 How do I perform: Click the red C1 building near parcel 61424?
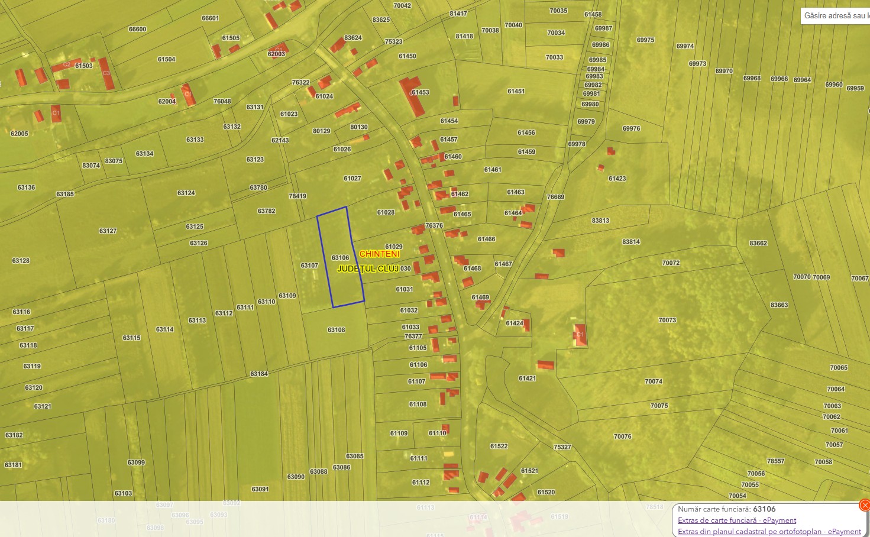(580, 335)
